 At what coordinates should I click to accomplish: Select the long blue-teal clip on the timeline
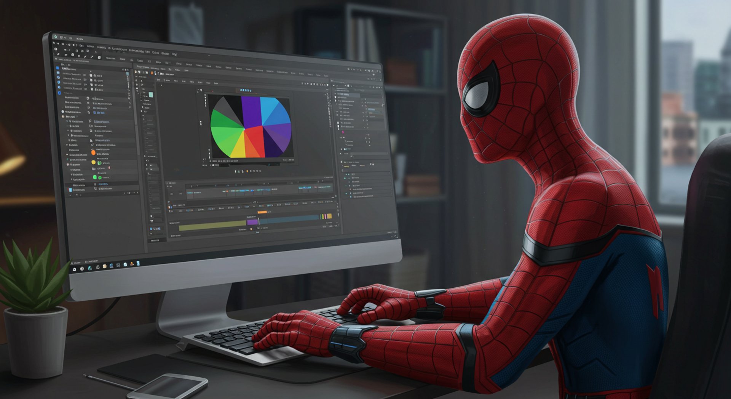click(x=289, y=220)
